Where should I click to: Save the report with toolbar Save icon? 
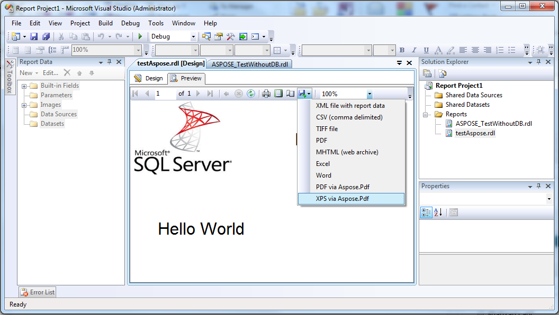pyautogui.click(x=34, y=36)
